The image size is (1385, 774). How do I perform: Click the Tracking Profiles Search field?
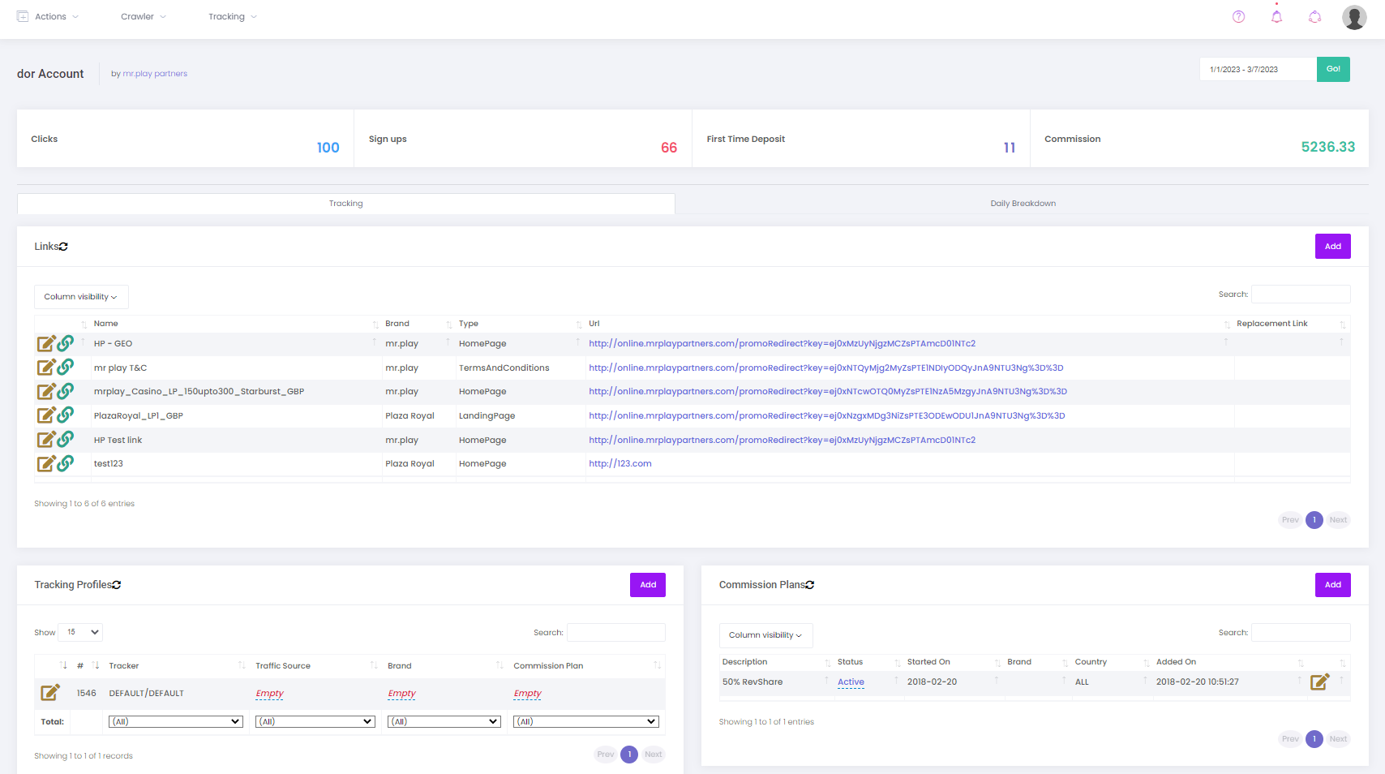coord(616,633)
